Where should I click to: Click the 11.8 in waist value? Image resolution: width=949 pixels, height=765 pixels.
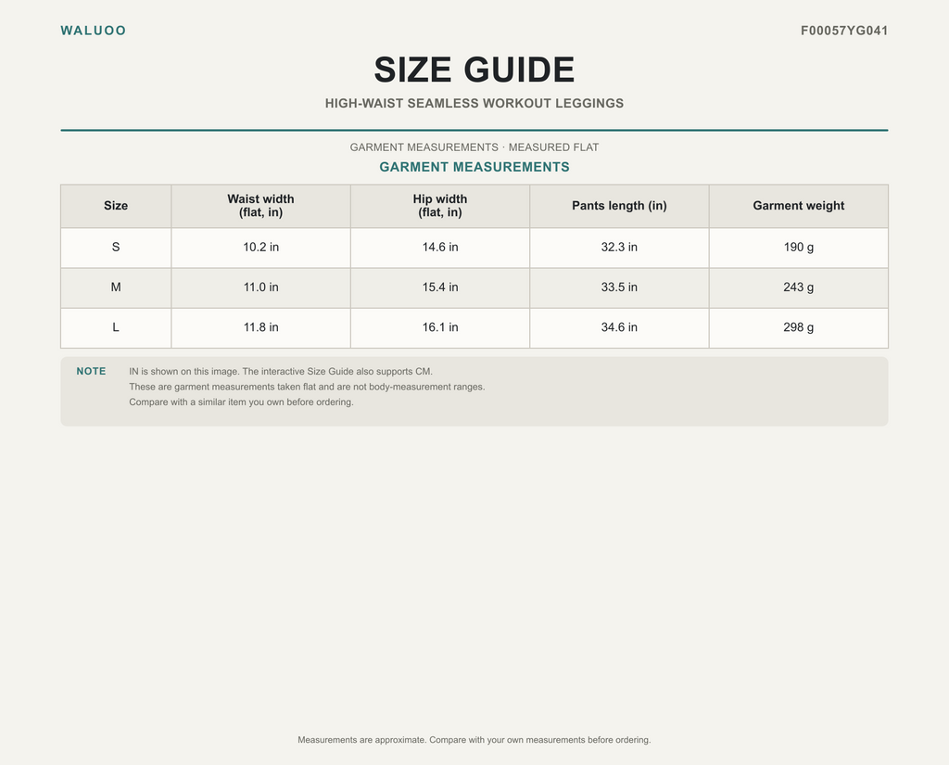[x=260, y=327]
